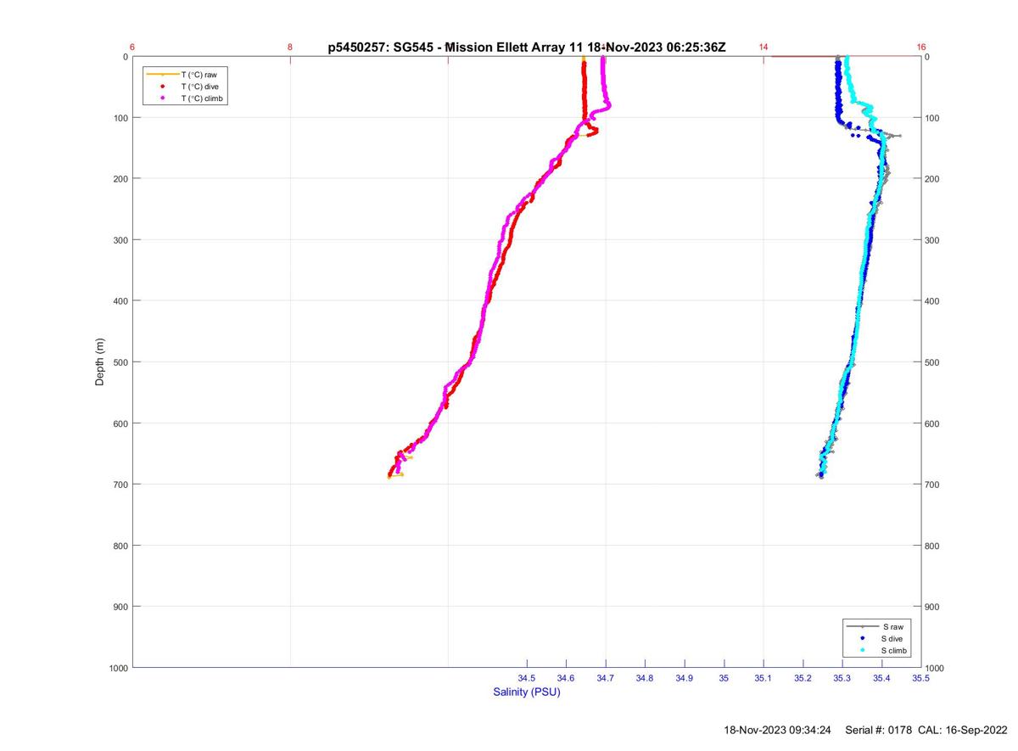Click the red temperature tick label 6
1018x751 pixels.
(x=132, y=47)
